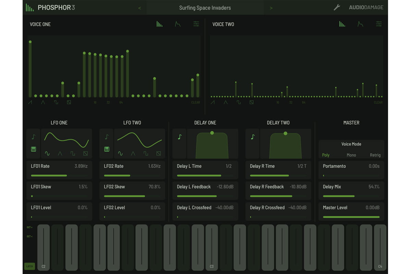Clear Voice One partials
Image resolution: width=411 pixels, height=274 pixels.
[x=196, y=102]
